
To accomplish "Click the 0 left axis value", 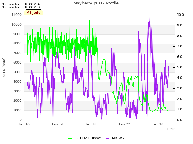I will [21, 120].
